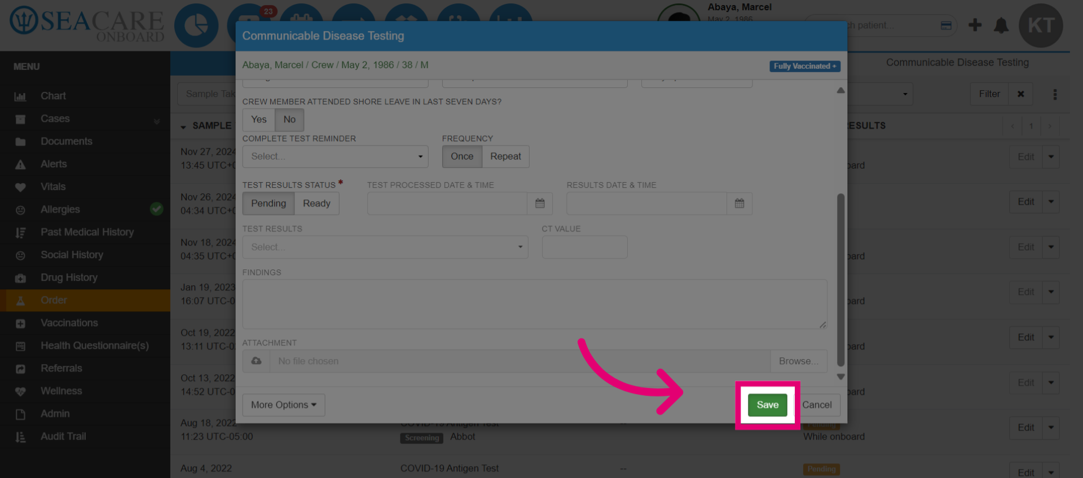Click the green Save button
The height and width of the screenshot is (478, 1083).
tap(767, 405)
